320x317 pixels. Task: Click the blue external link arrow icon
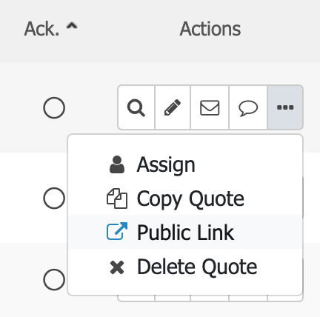tap(117, 231)
